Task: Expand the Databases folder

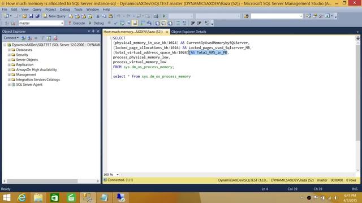Action: coord(9,50)
